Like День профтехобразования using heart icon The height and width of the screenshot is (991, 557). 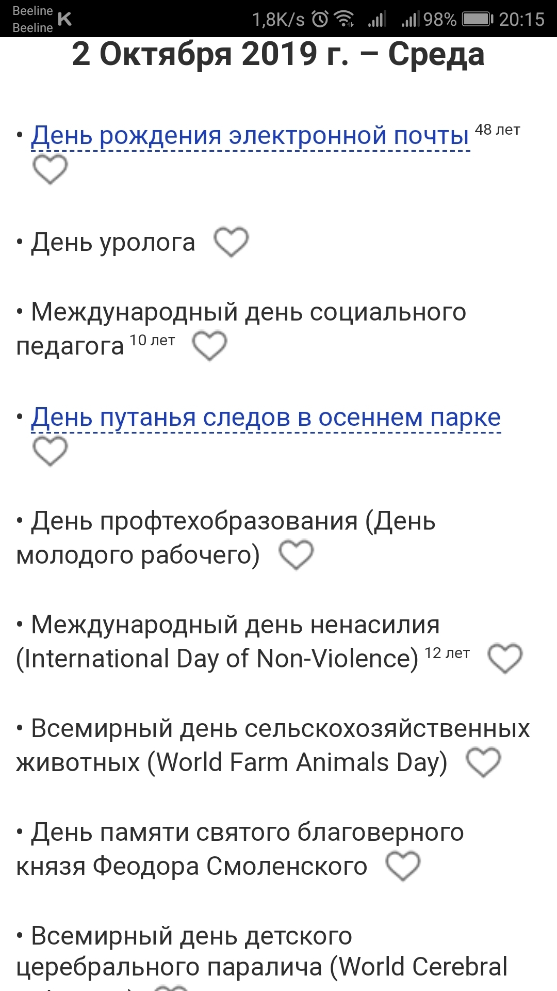tap(296, 555)
